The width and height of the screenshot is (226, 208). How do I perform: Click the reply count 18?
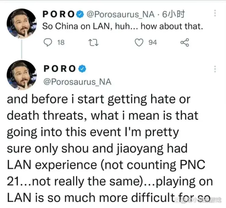(x=61, y=42)
